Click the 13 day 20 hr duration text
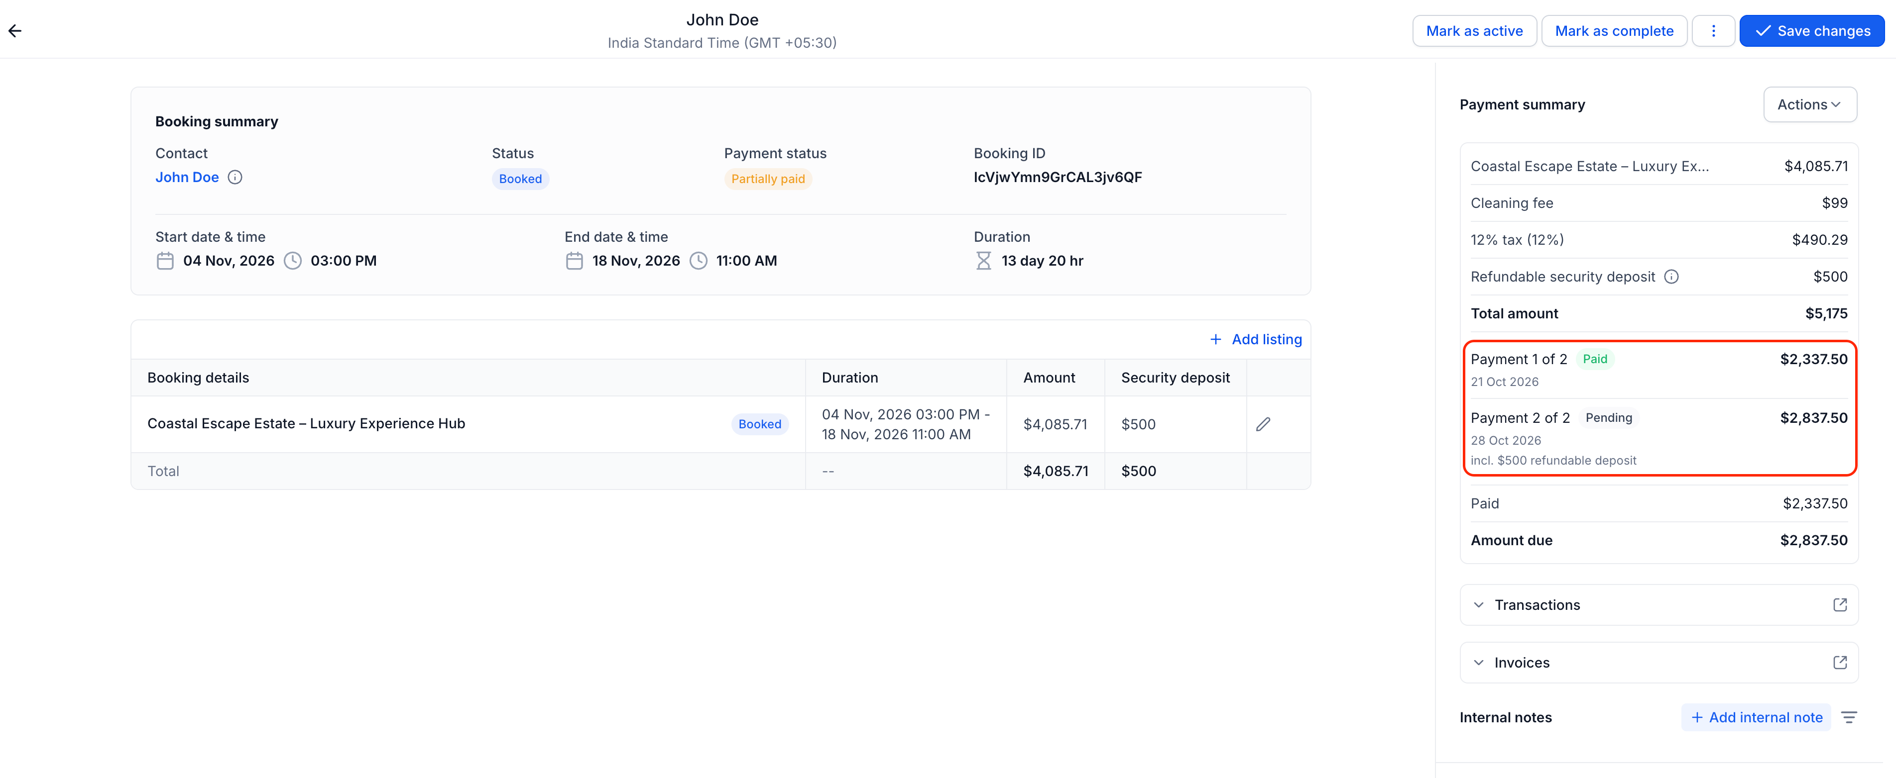Image resolution: width=1896 pixels, height=778 pixels. coord(1042,261)
